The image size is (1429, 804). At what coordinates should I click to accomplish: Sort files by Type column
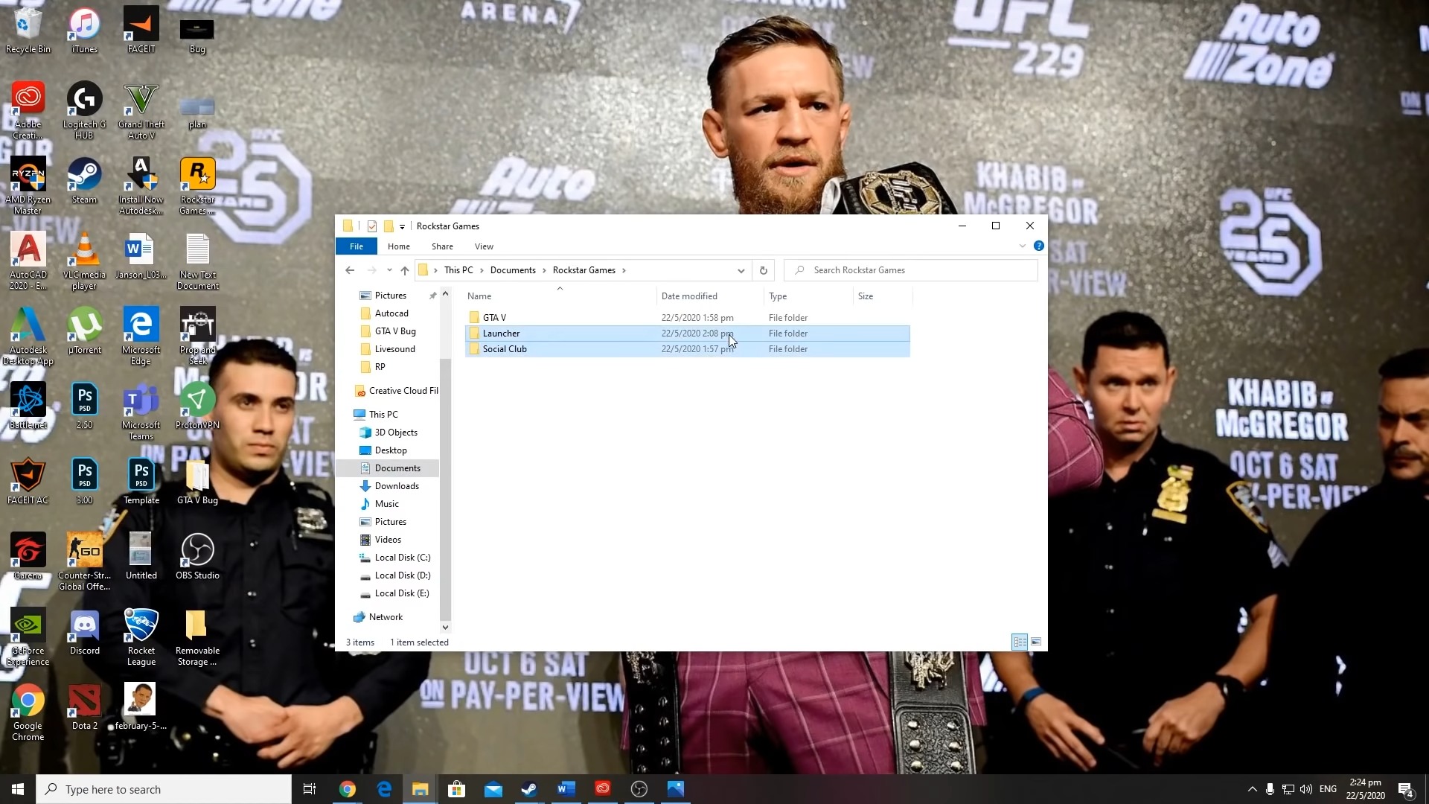coord(808,296)
